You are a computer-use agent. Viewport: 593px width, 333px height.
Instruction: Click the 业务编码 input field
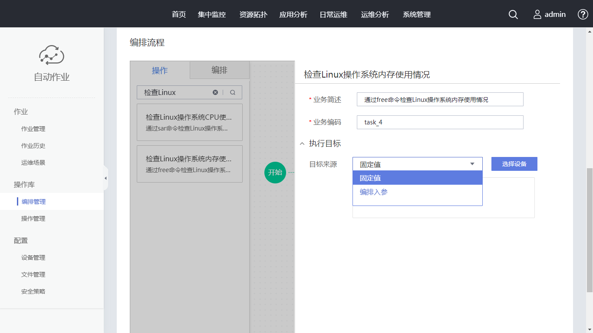[440, 122]
